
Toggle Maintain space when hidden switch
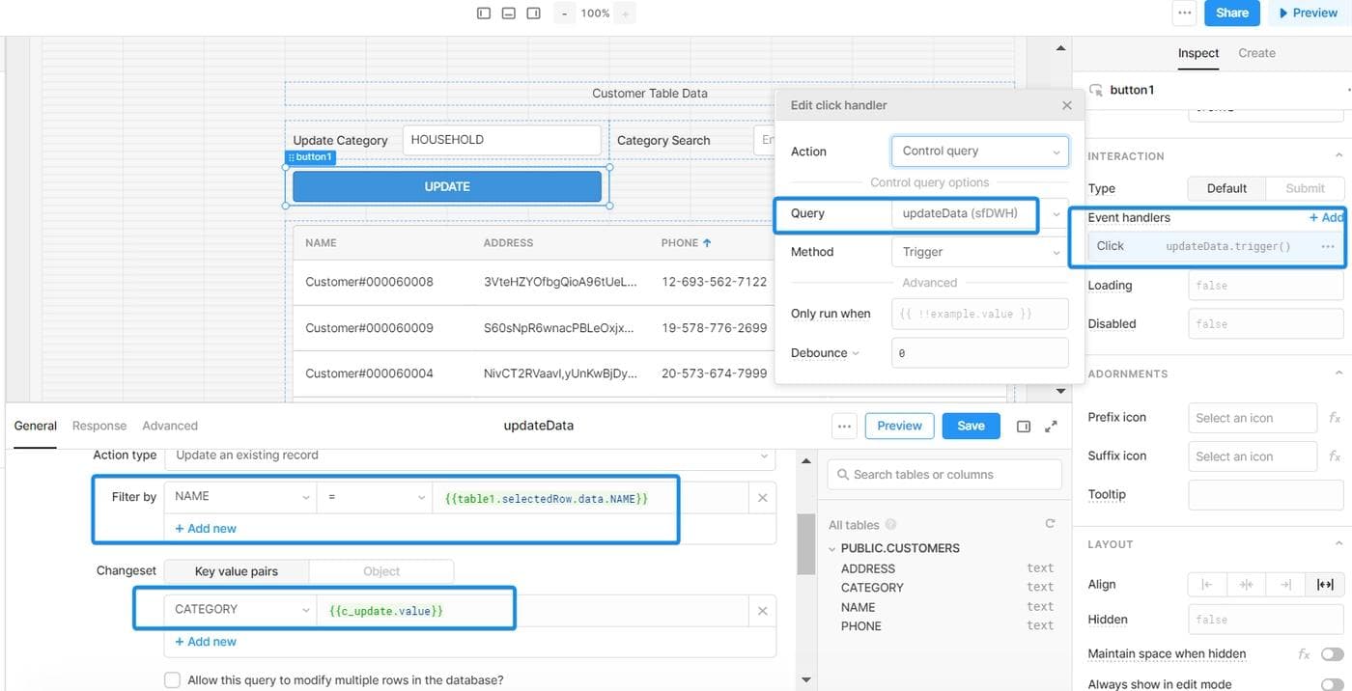coord(1332,654)
